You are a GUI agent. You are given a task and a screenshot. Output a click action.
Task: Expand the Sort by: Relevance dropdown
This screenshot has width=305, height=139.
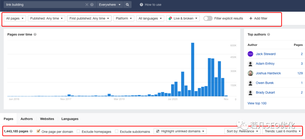tap(243, 131)
